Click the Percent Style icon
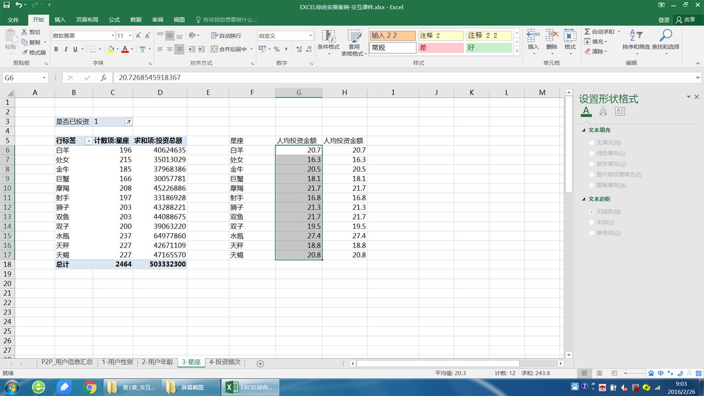This screenshot has height=396, width=704. pyautogui.click(x=277, y=50)
